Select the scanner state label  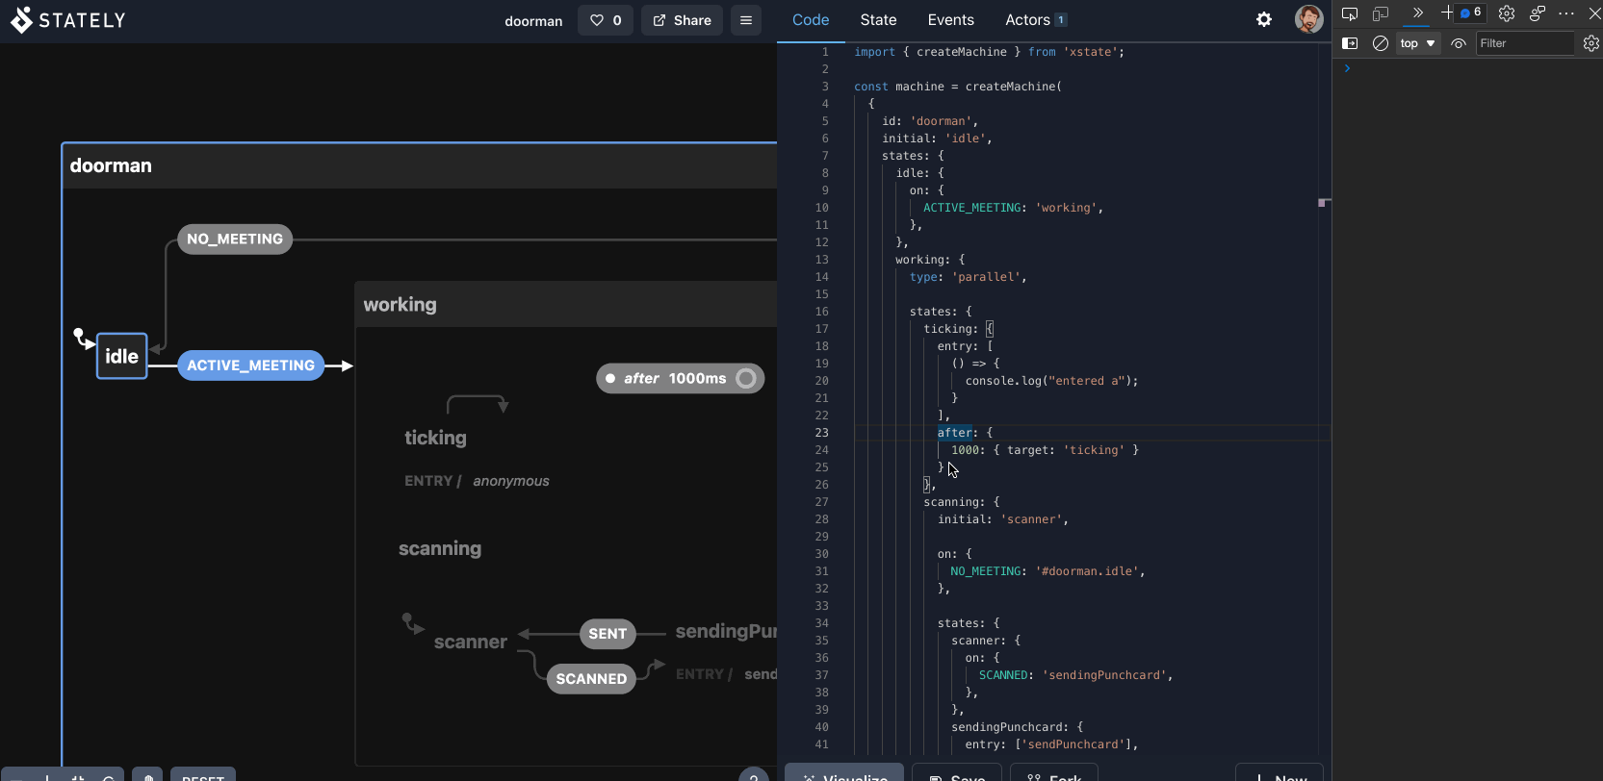[471, 642]
